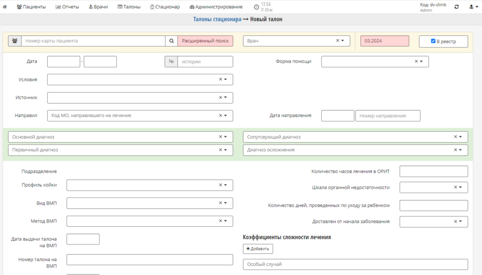The width and height of the screenshot is (482, 275).
Task: Open the Стационар menu
Action: coord(165,7)
